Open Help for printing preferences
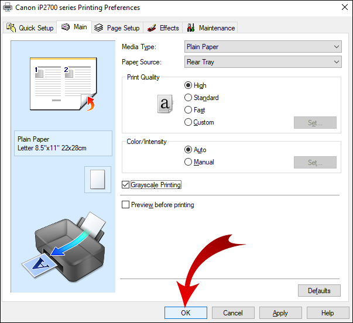353x323 pixels. pos(328,312)
